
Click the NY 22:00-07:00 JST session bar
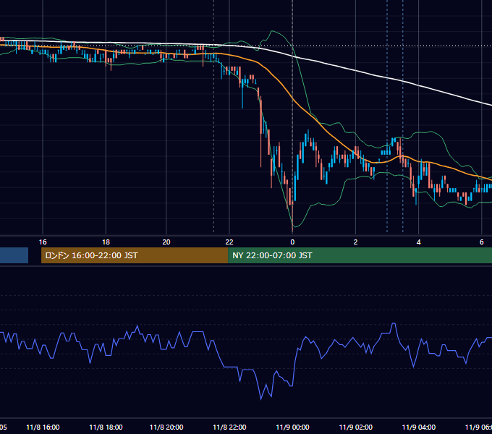coord(360,255)
